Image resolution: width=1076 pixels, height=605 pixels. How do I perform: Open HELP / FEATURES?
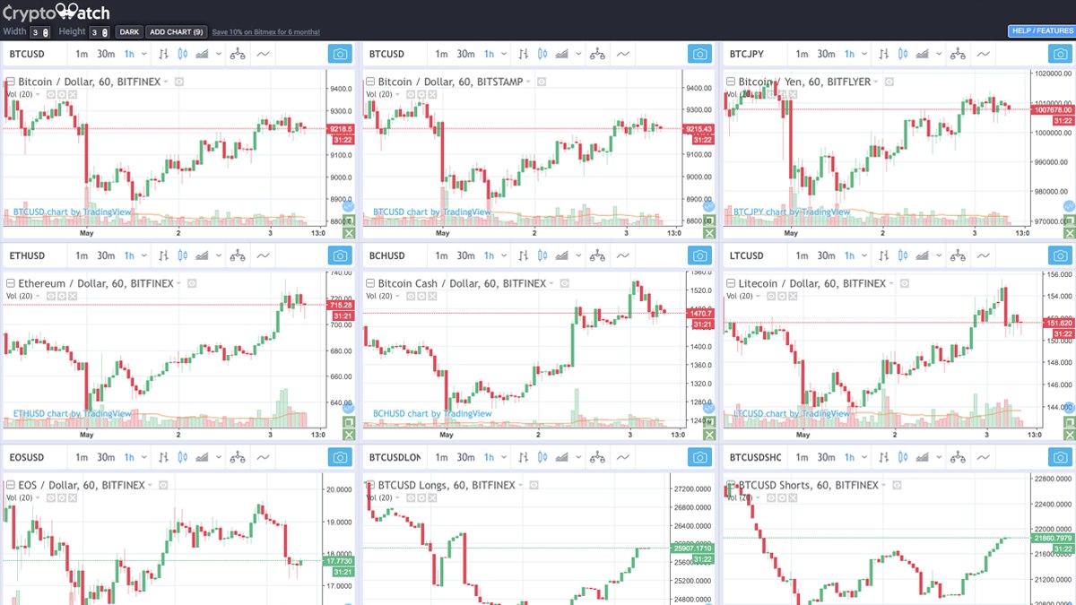[1040, 31]
